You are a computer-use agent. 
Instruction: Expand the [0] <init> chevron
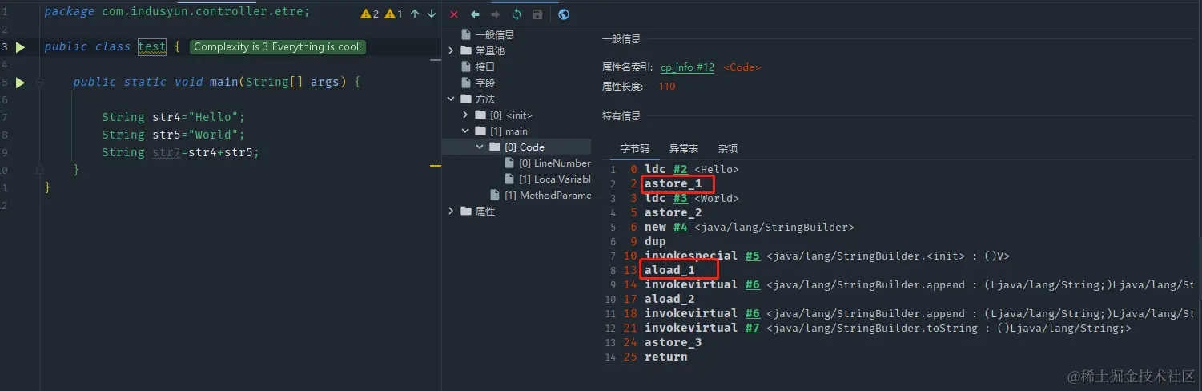pyautogui.click(x=466, y=115)
